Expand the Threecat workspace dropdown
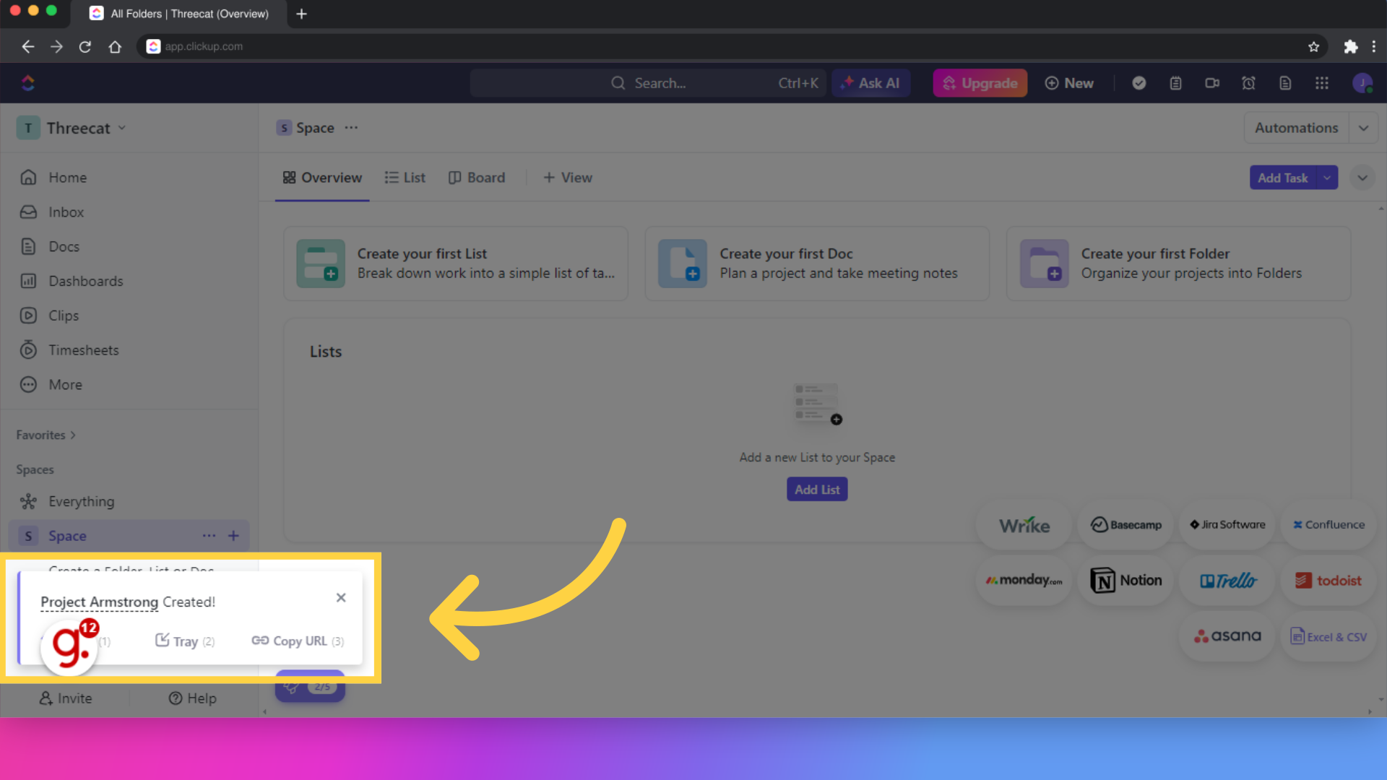The height and width of the screenshot is (780, 1387). (x=121, y=128)
